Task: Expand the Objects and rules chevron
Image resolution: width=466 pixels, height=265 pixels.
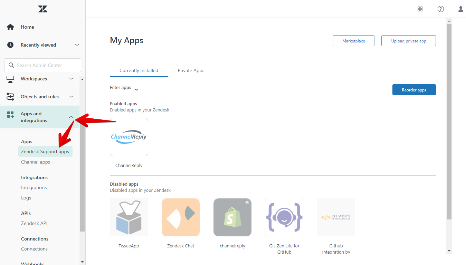Action: point(71,97)
